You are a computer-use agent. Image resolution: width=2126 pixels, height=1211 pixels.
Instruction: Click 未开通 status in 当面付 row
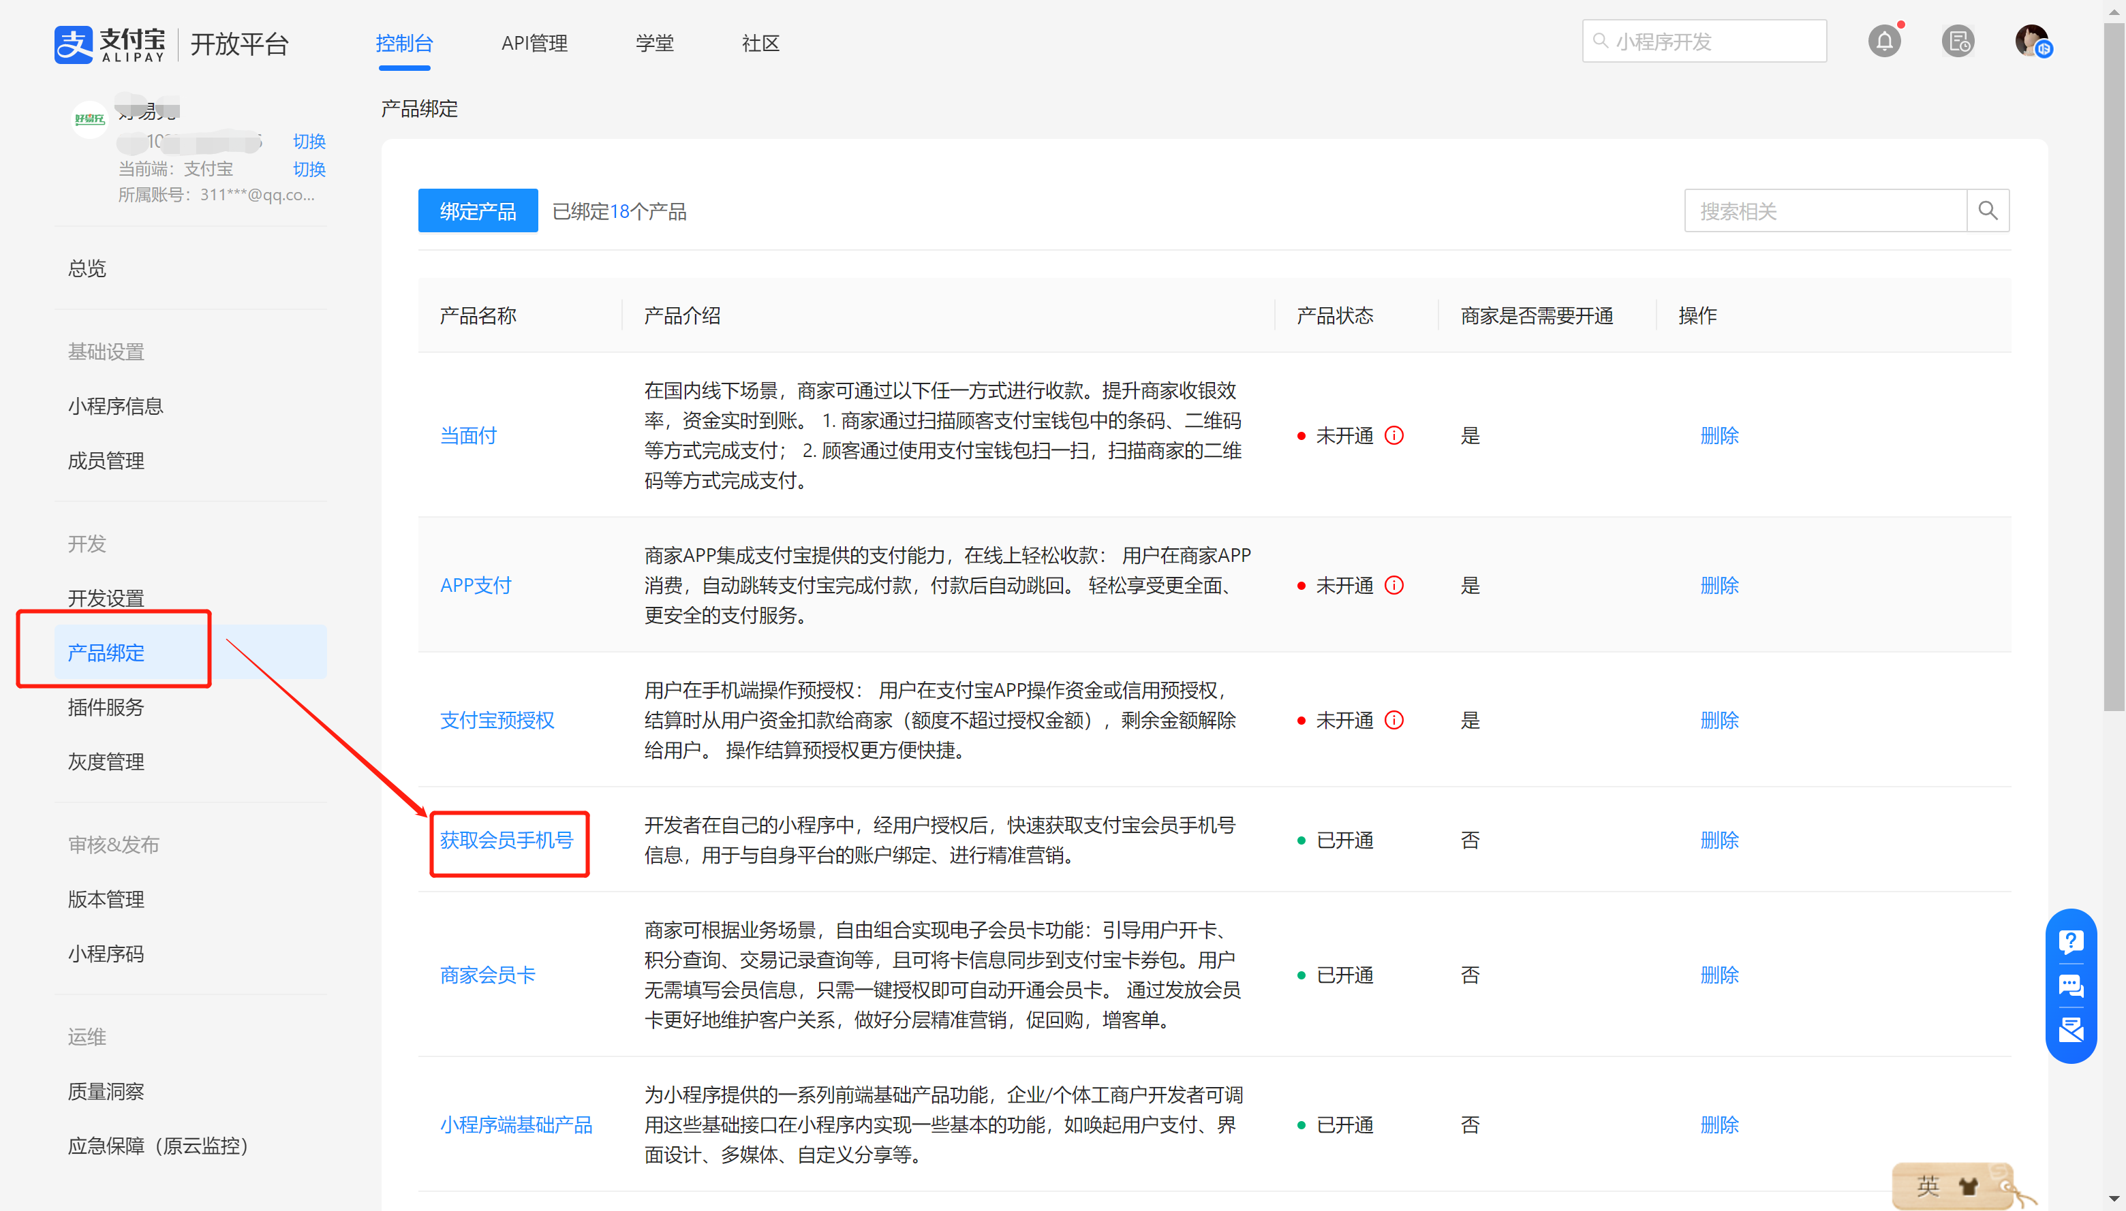coord(1344,435)
